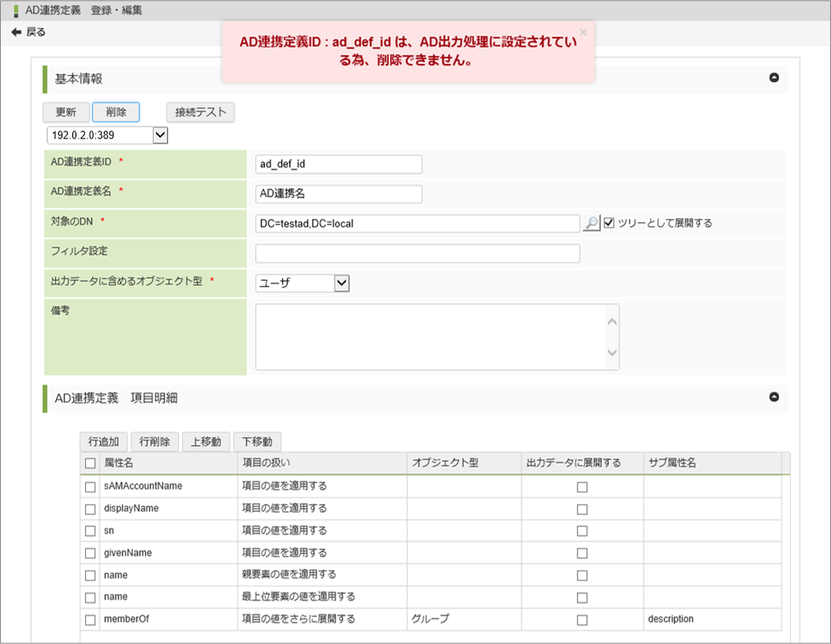Image resolution: width=831 pixels, height=644 pixels.
Task: Click the 更新 button
Action: [66, 113]
